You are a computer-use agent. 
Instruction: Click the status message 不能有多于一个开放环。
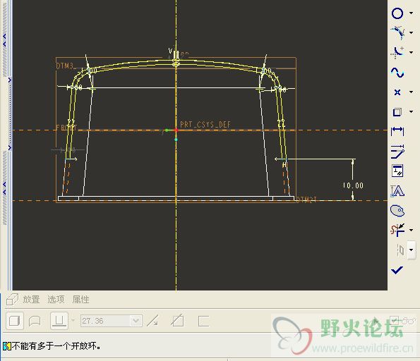[x=56, y=346]
